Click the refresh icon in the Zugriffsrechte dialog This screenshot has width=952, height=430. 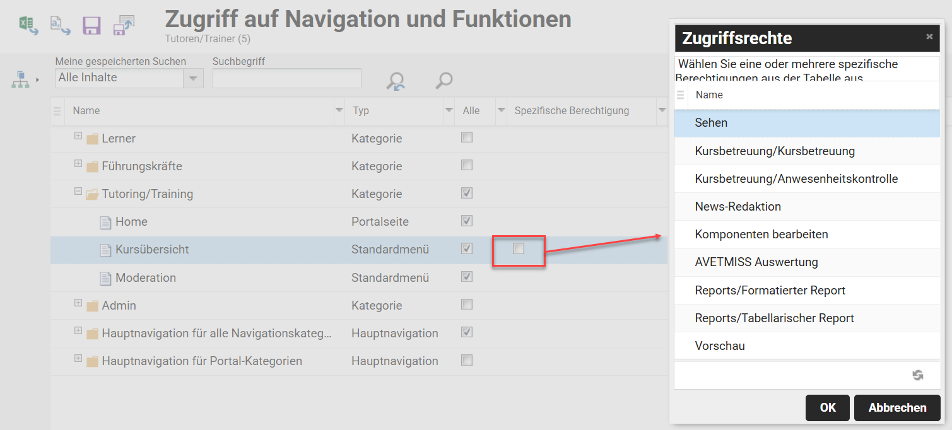pos(918,375)
